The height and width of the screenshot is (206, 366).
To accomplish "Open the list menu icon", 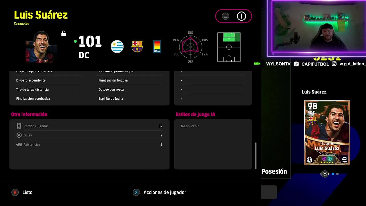I will click(225, 16).
